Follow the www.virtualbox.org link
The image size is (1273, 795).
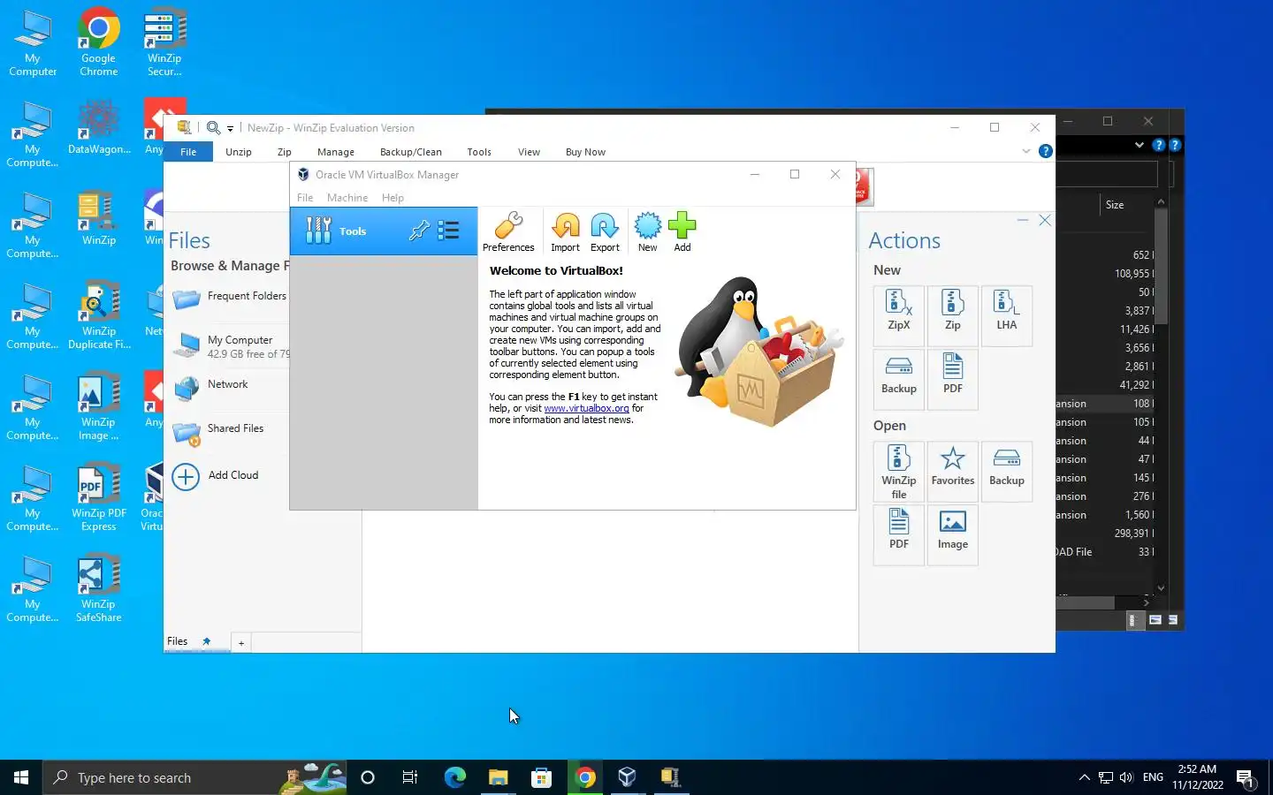tap(586, 408)
